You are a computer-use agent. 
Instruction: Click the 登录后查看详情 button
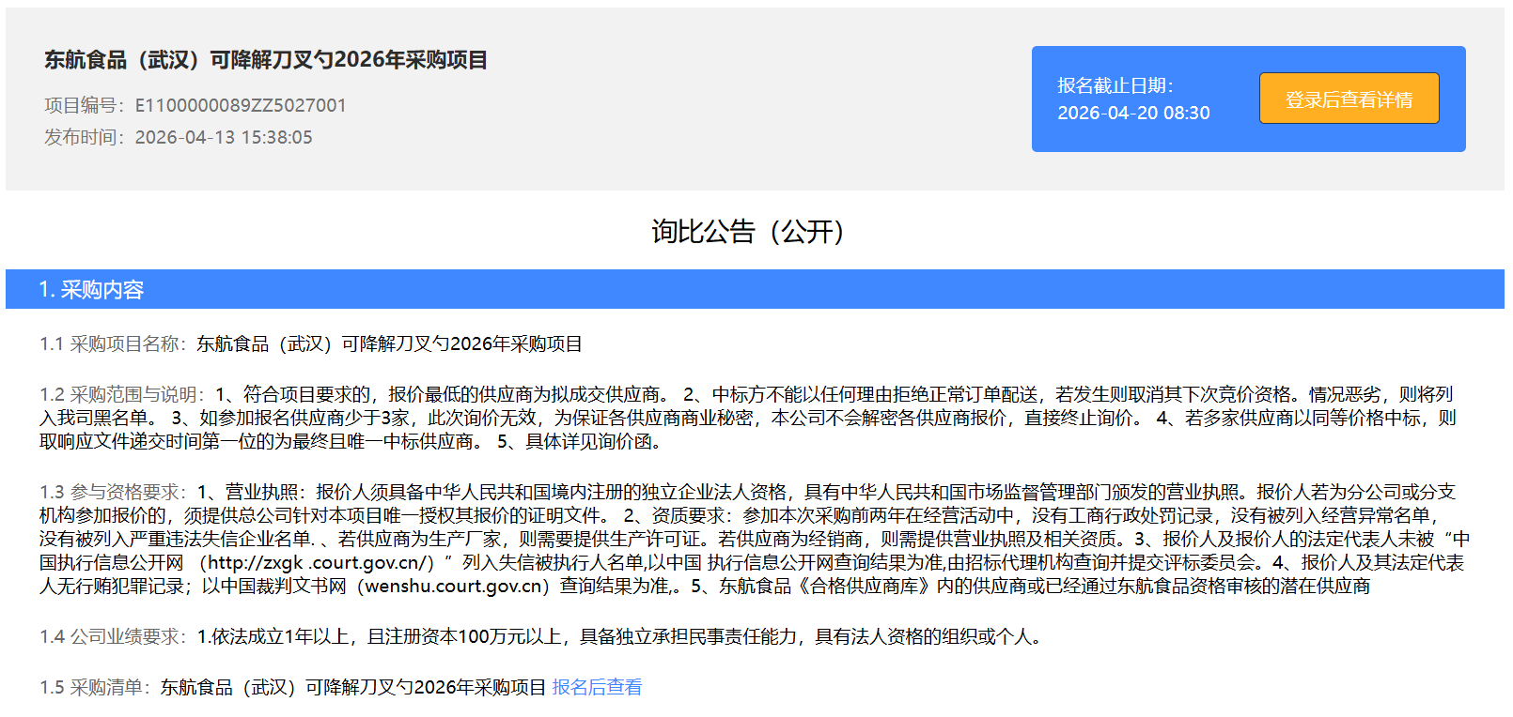click(1349, 99)
